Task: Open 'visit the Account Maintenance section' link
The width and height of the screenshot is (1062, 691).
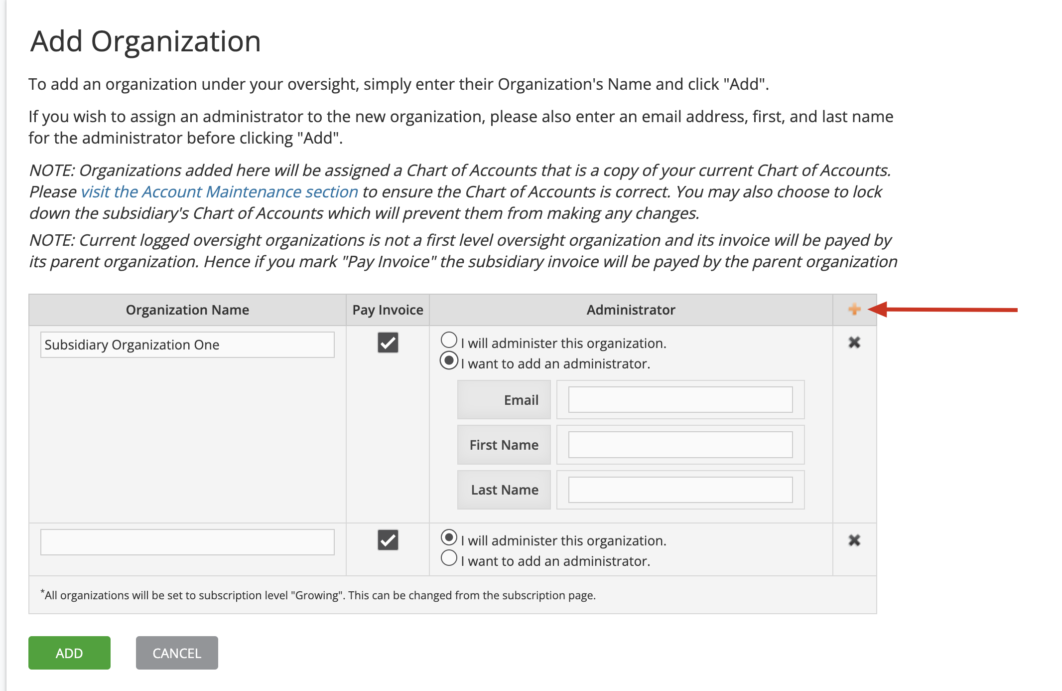Action: pos(220,191)
